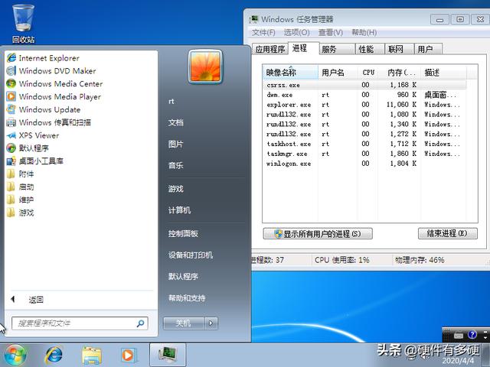Expand the 启动 folder
Image resolution: width=490 pixels, height=367 pixels.
click(21, 187)
